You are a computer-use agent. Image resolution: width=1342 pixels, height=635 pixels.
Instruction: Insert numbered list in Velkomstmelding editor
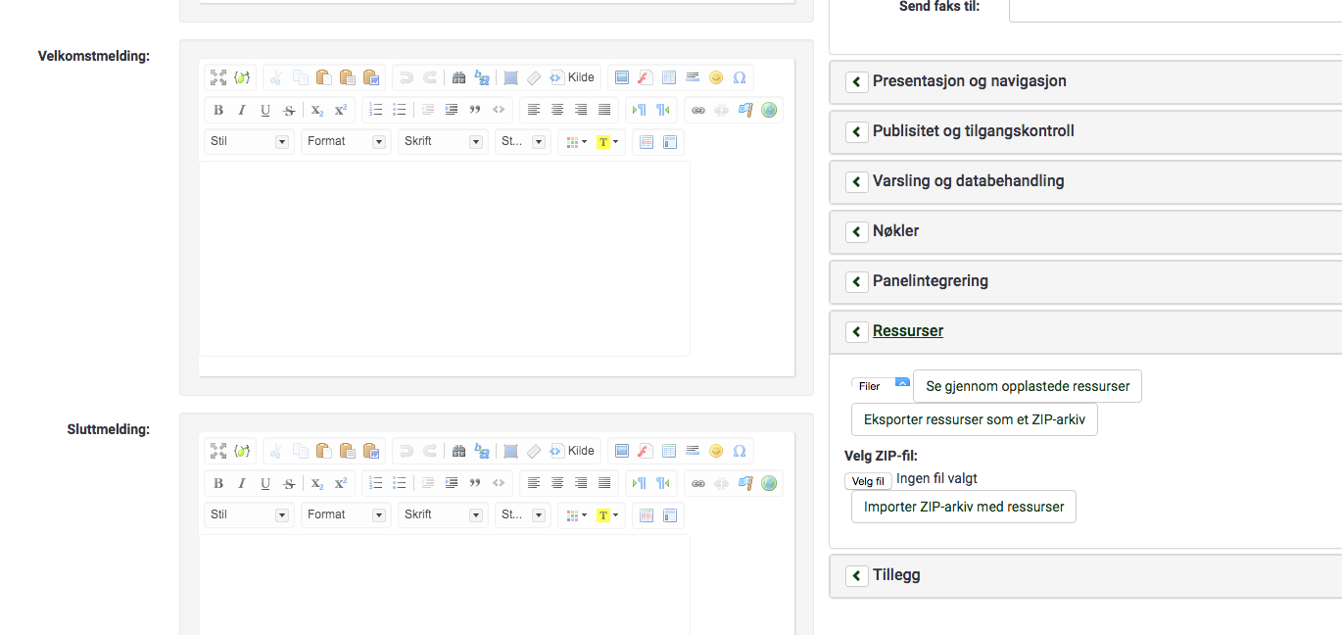[376, 110]
